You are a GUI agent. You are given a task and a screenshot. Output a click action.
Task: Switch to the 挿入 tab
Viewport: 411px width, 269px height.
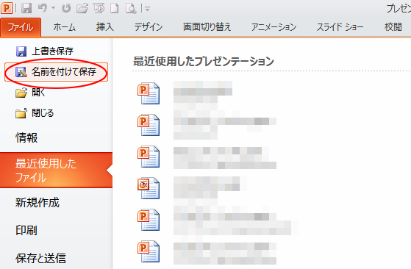tap(104, 27)
